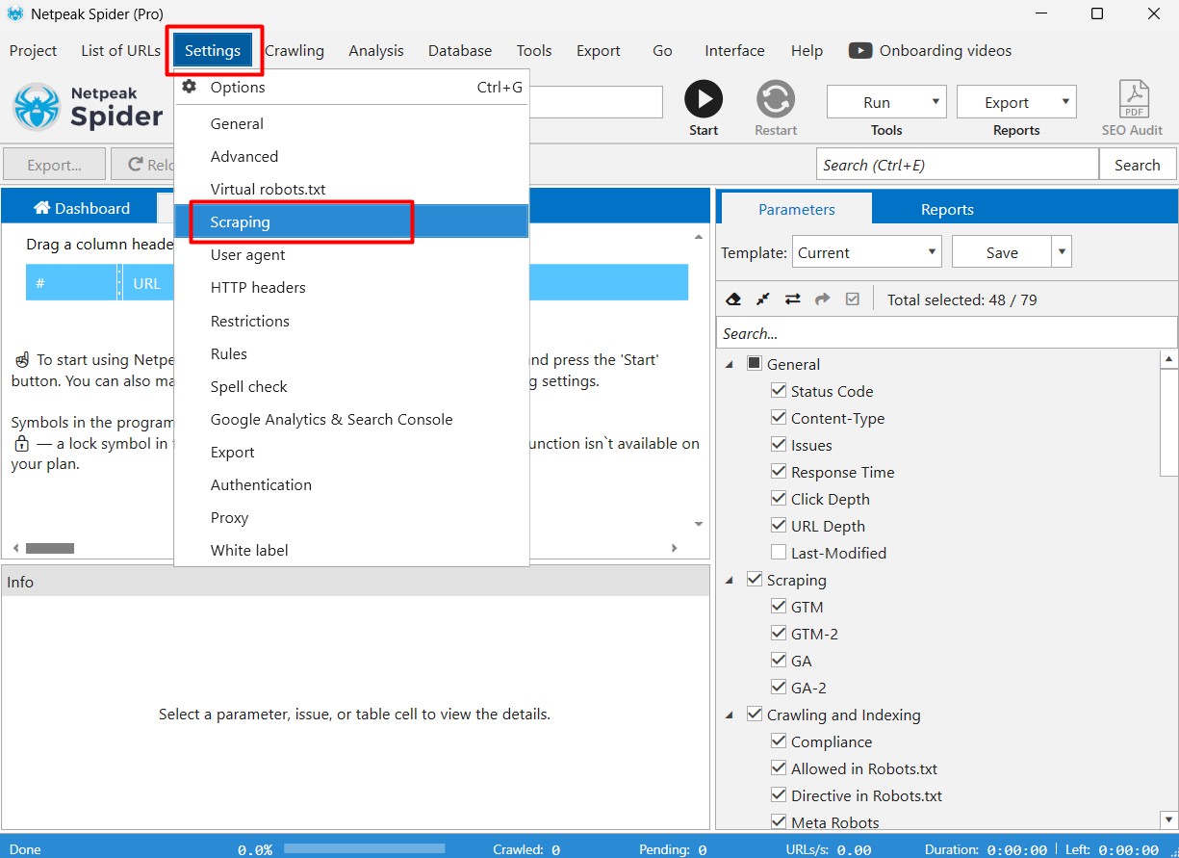The width and height of the screenshot is (1179, 858).
Task: Toggle the Status Code checkbox
Action: click(779, 391)
